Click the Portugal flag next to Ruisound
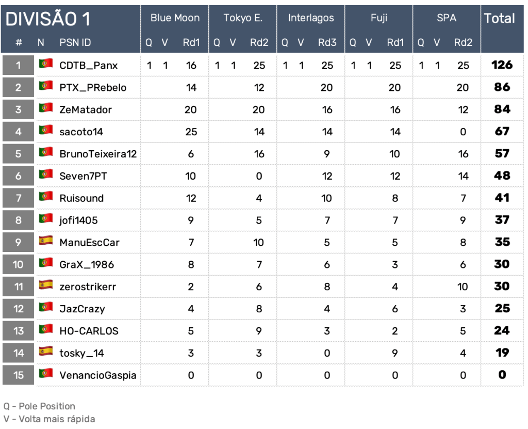 pyautogui.click(x=46, y=197)
